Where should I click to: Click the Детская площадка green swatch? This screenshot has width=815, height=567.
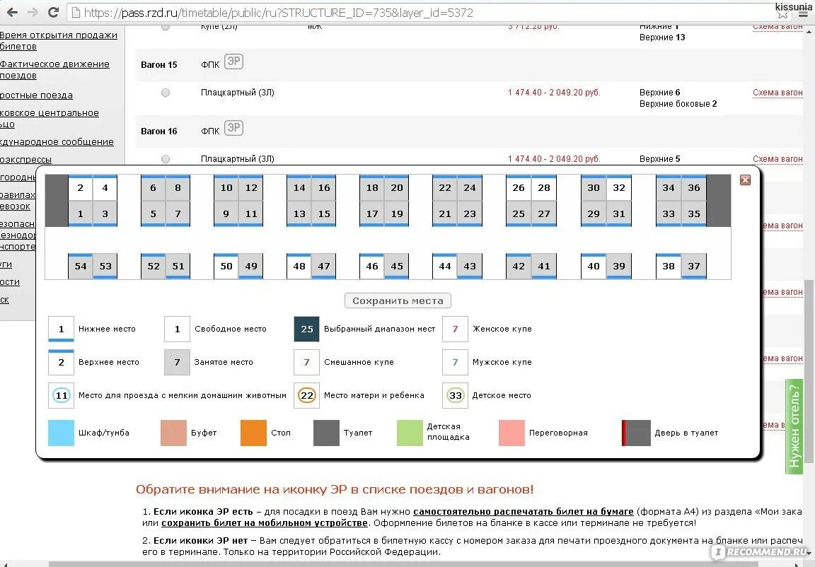[x=410, y=433]
